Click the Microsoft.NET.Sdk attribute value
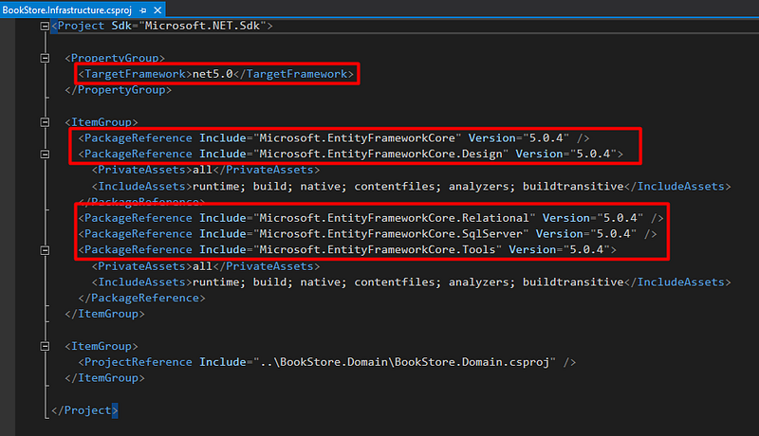759x436 pixels. [x=202, y=26]
